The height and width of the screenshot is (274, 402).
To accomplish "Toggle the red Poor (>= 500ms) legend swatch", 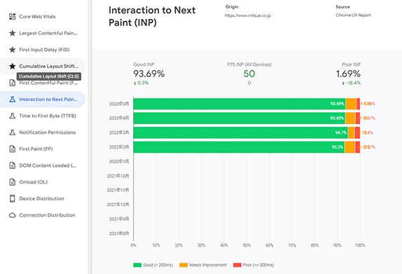I will [237, 265].
